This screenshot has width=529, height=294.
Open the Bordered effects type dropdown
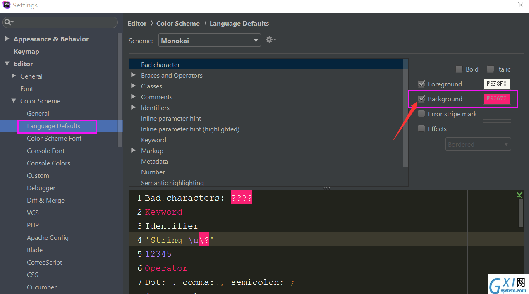point(479,144)
